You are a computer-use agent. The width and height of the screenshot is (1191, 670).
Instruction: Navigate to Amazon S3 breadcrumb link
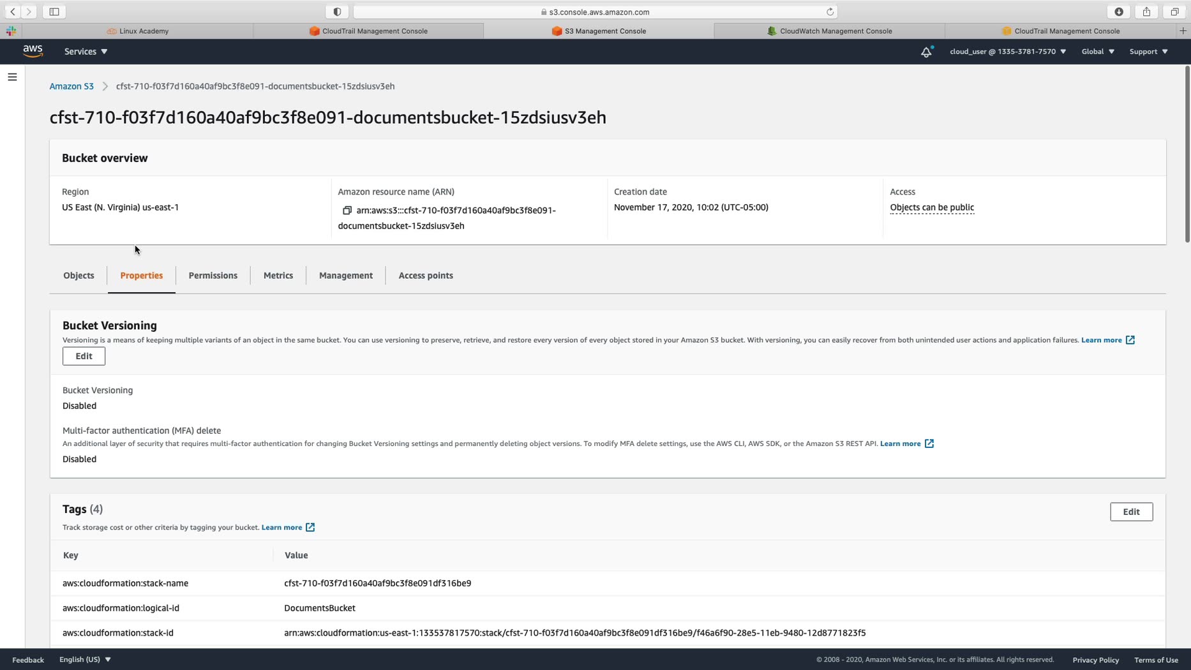71,86
